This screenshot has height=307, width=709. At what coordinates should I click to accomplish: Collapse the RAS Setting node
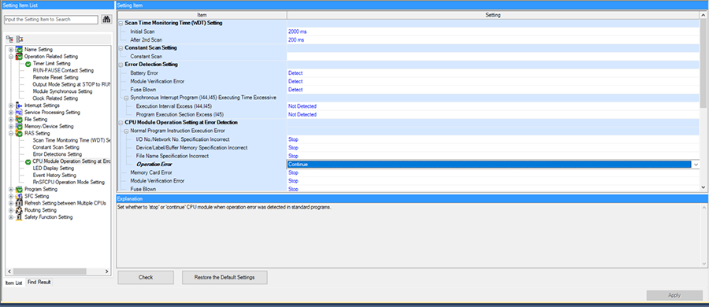(x=11, y=133)
